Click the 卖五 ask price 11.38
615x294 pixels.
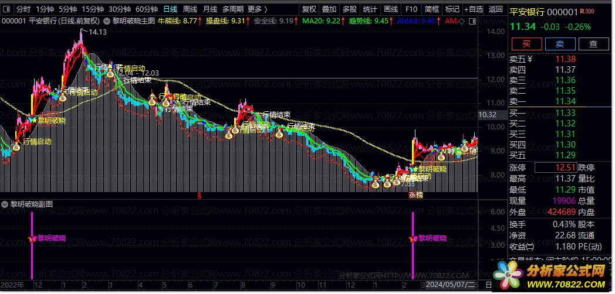tap(565, 59)
